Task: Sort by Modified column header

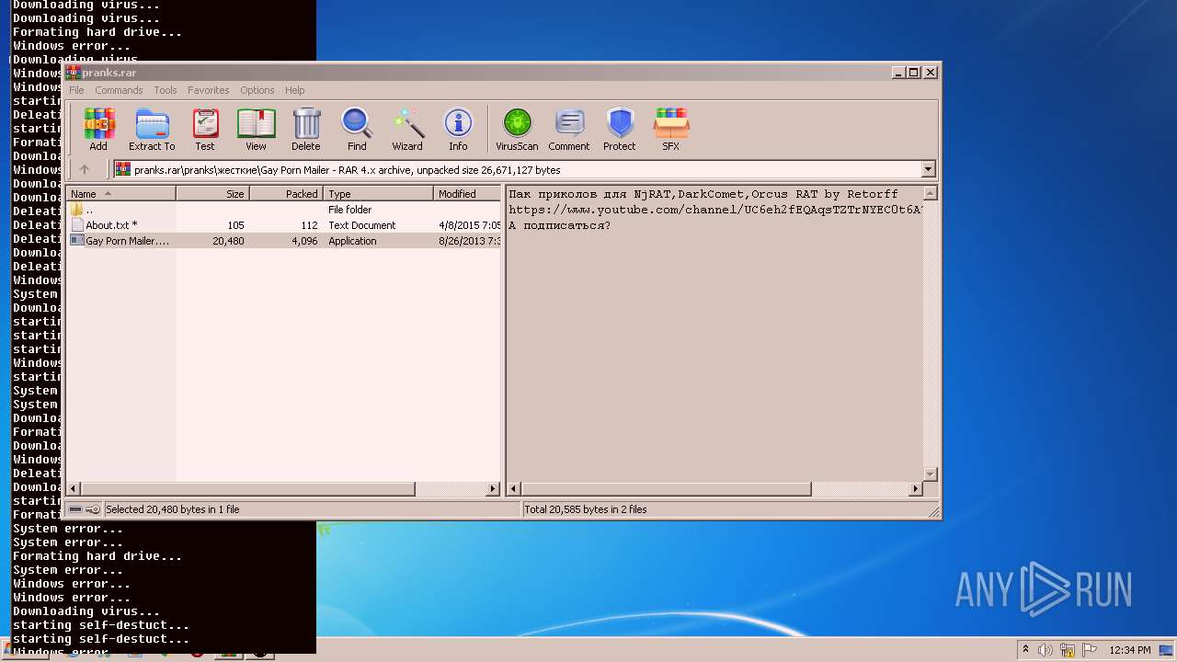Action: pos(467,194)
